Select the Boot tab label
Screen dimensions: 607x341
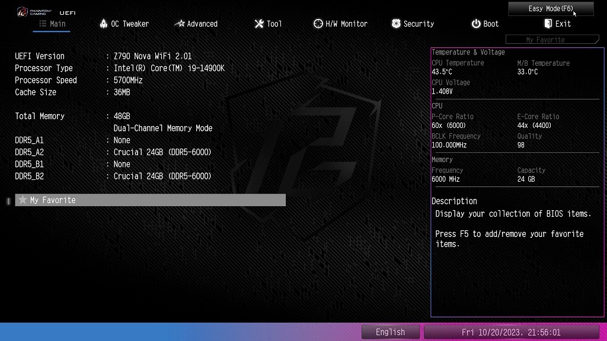coord(491,24)
